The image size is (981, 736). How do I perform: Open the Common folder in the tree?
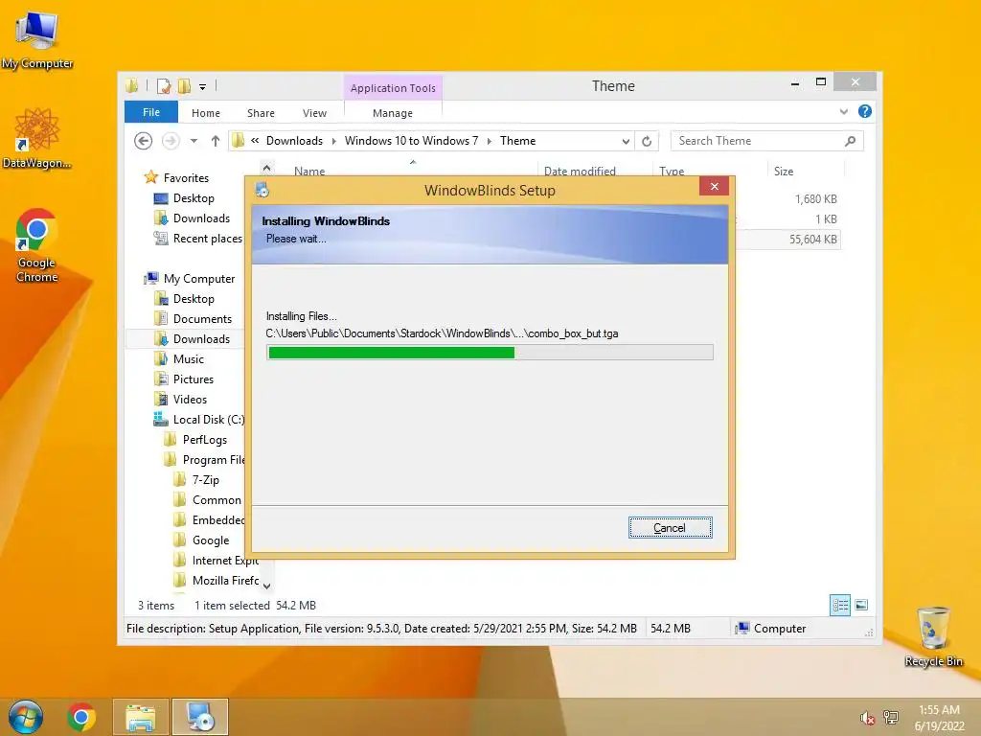(217, 500)
